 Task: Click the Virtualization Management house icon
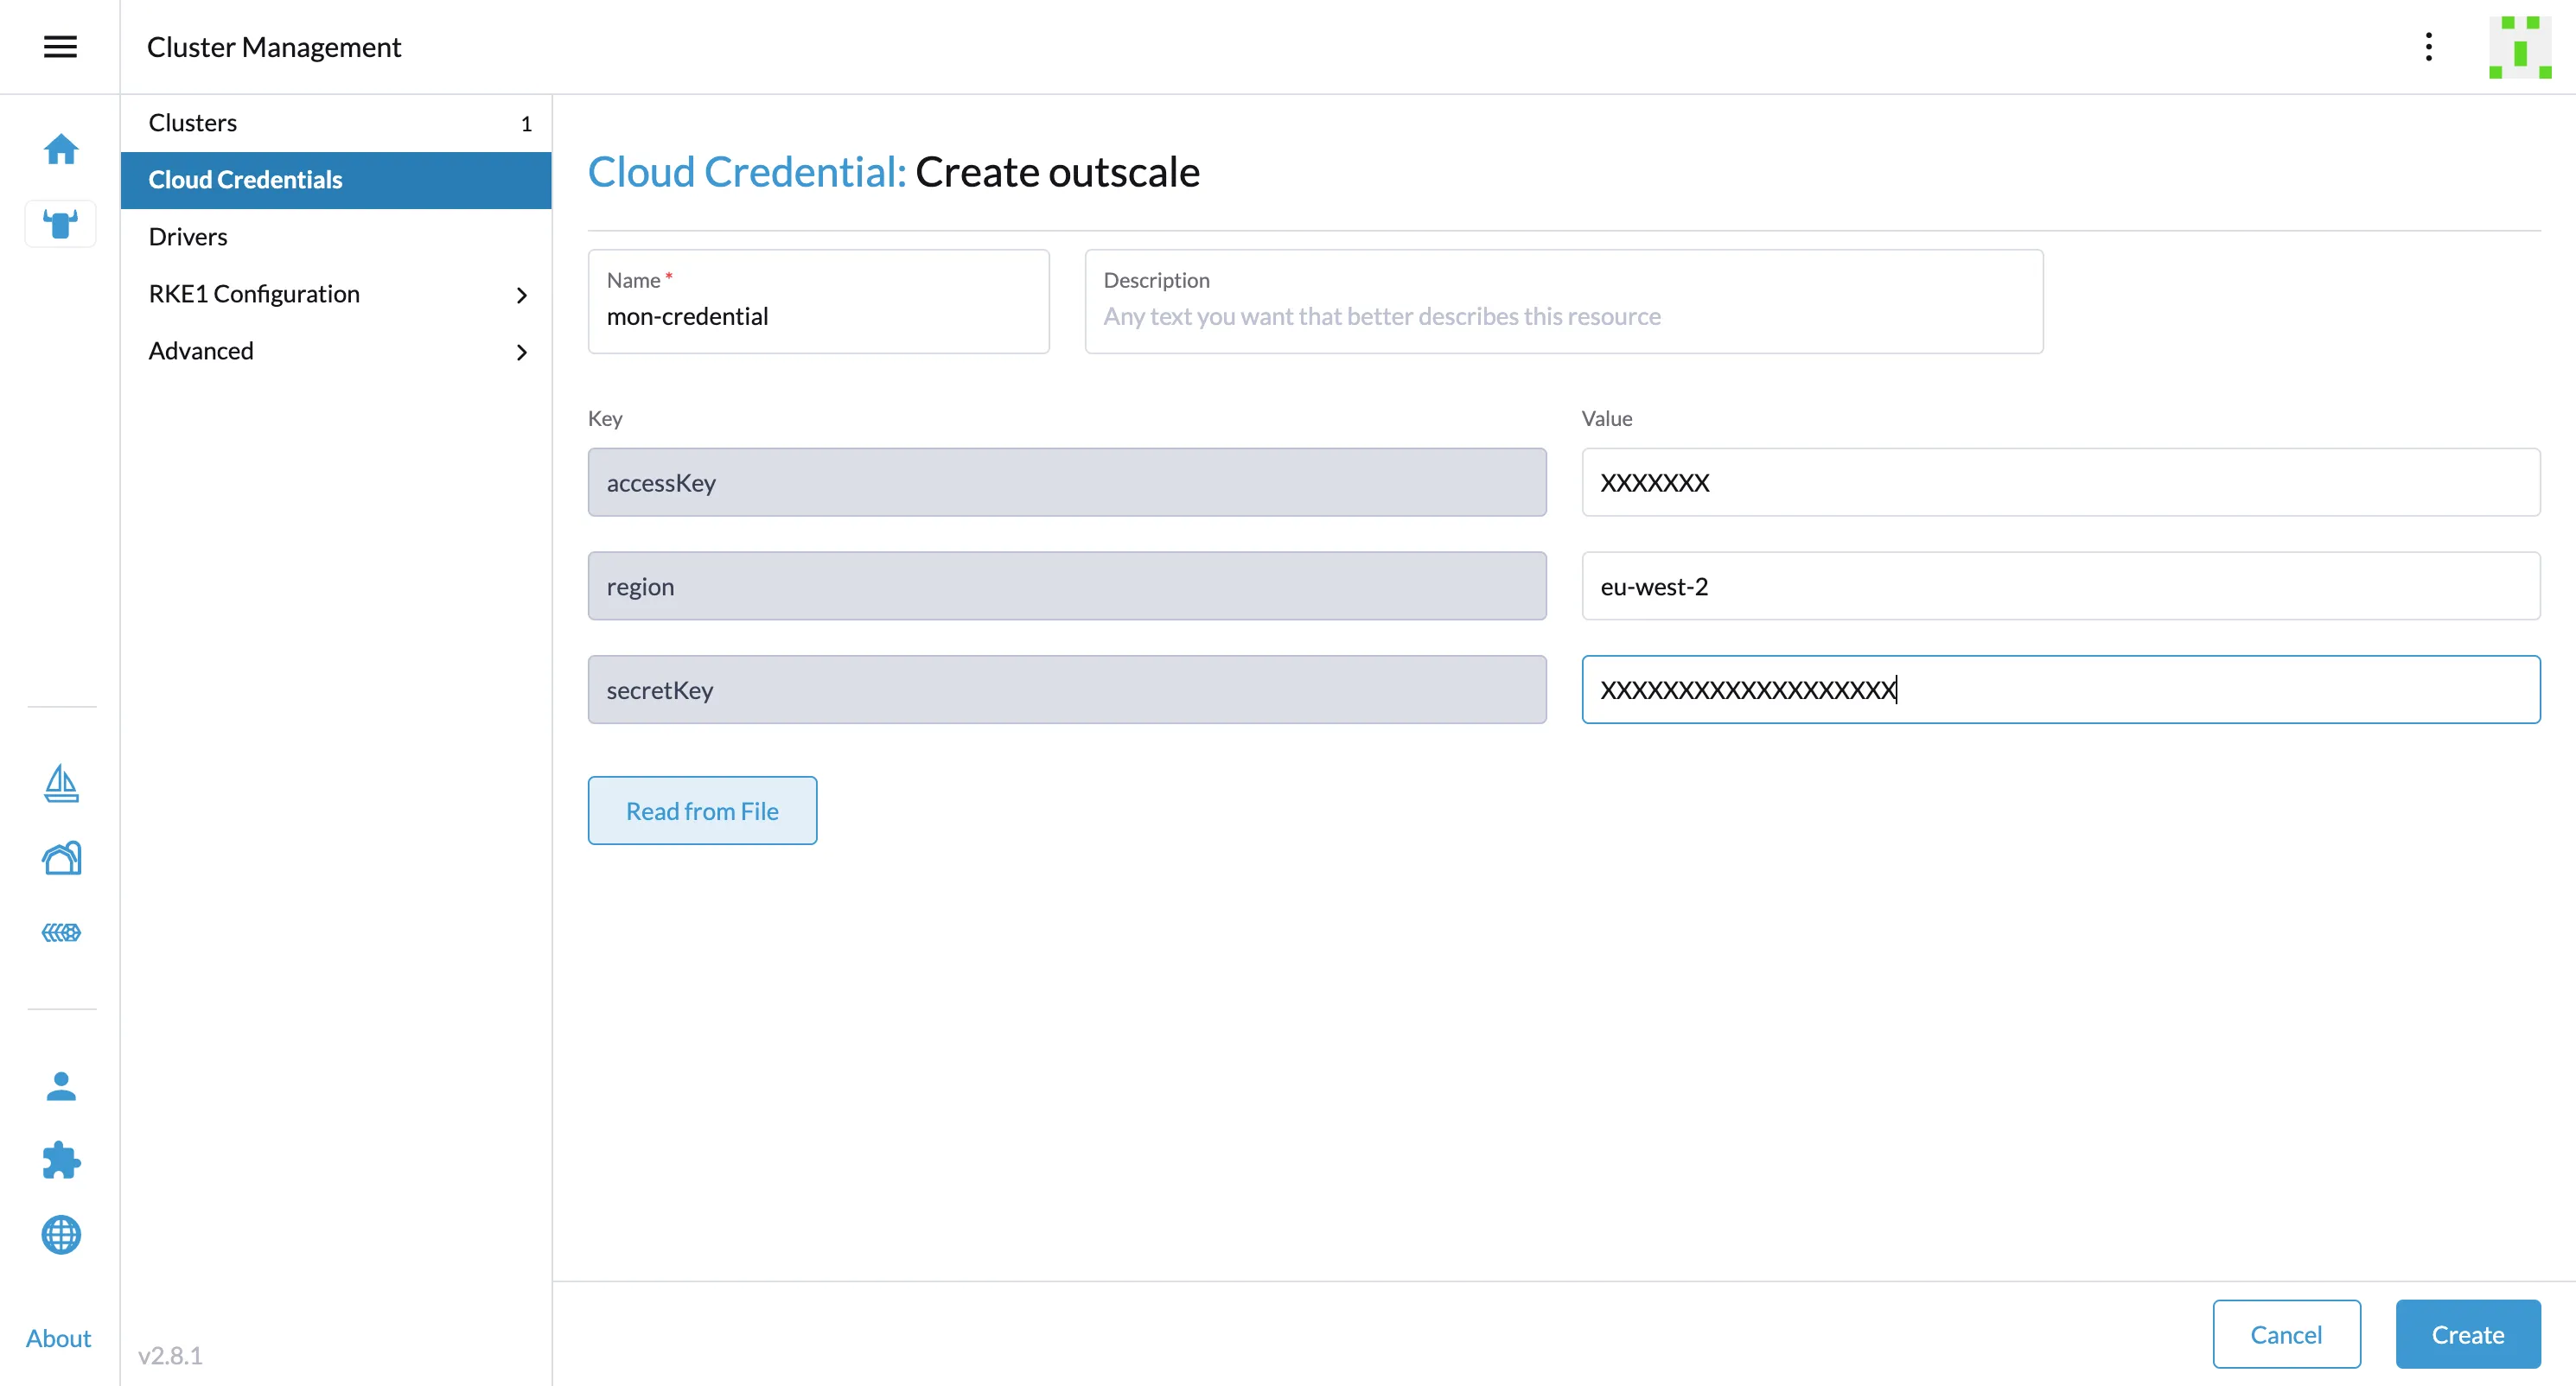coord(61,858)
